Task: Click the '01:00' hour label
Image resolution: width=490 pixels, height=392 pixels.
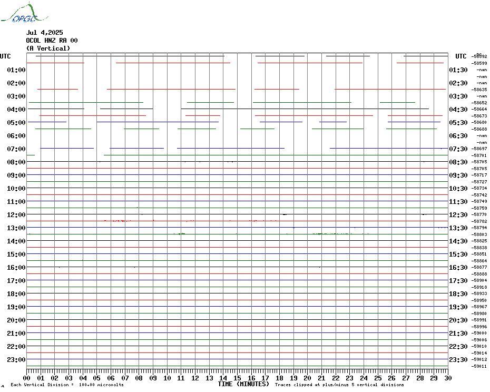Action: (16, 70)
